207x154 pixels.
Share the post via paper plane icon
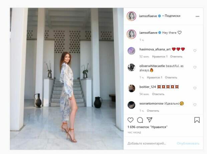click(150, 120)
